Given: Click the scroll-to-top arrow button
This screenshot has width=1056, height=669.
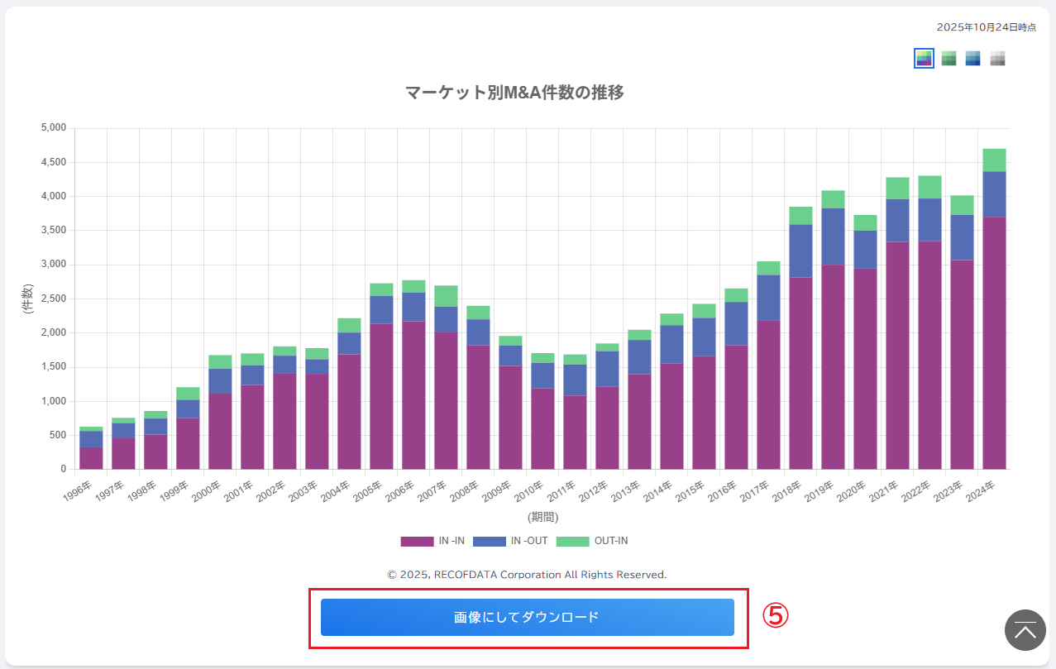Looking at the screenshot, I should tap(1025, 630).
